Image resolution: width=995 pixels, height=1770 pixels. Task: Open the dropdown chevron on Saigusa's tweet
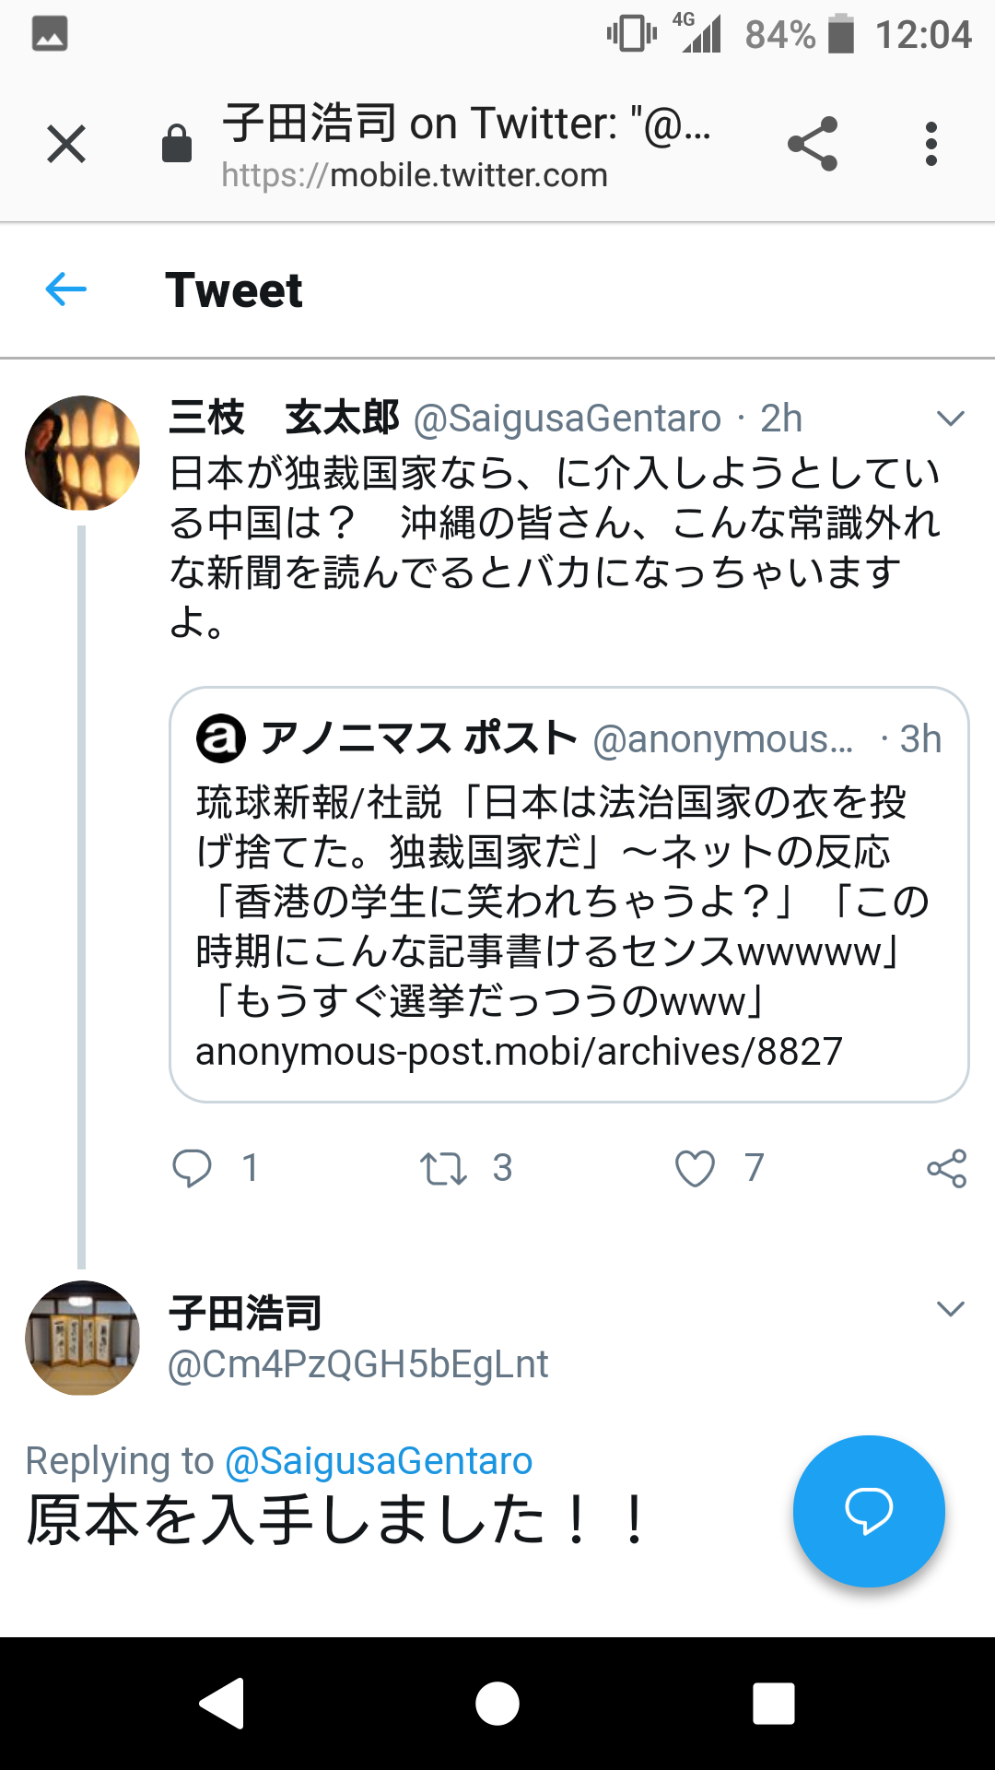tap(950, 419)
